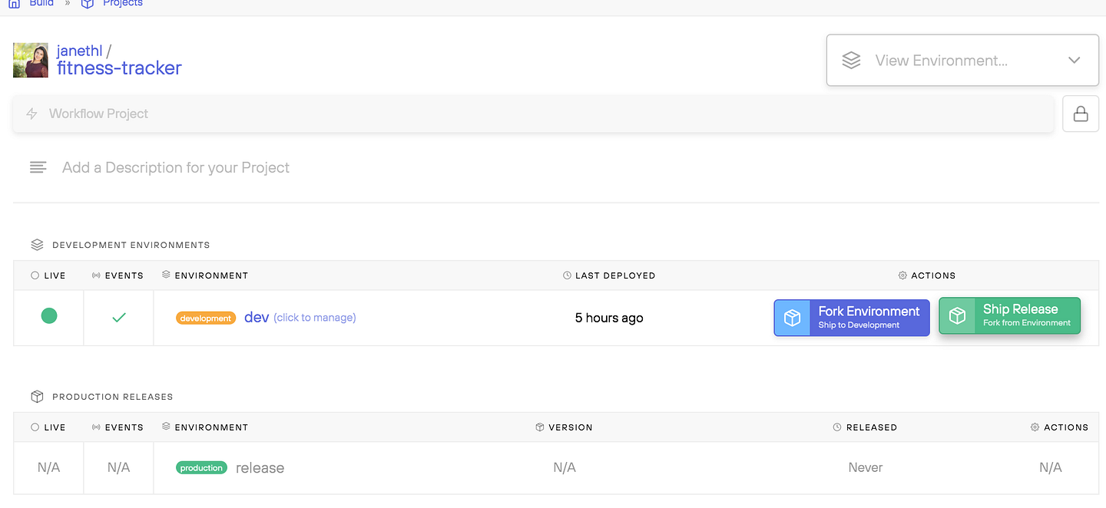The image size is (1106, 508).
Task: Expand the View Environment chevron arrow
Action: 1075,61
